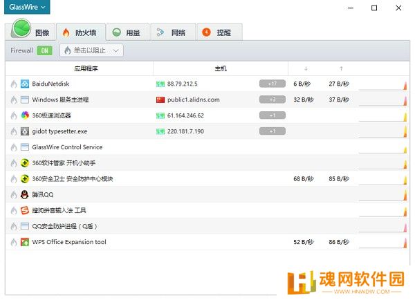Sort by the 主机 column header
Screen dimensions: 415x300
pos(221,68)
